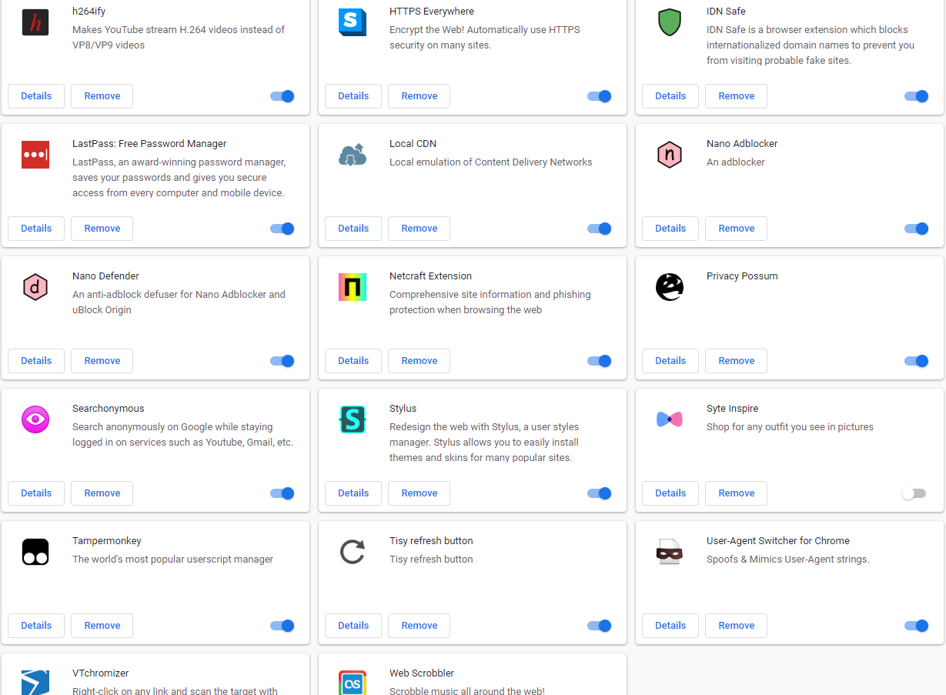This screenshot has width=946, height=695.
Task: Click the Searchonymous pink eye icon
Action: 35,420
